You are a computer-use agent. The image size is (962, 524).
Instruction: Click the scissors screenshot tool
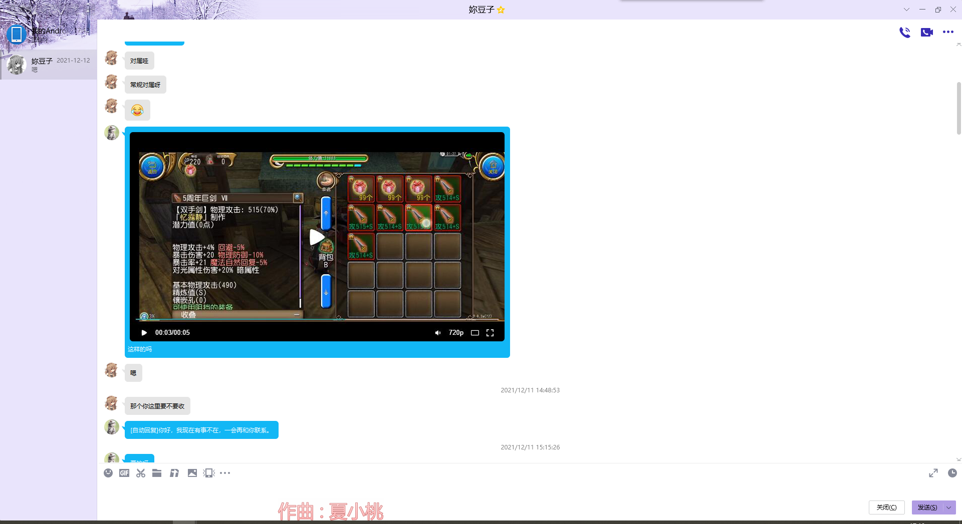141,473
